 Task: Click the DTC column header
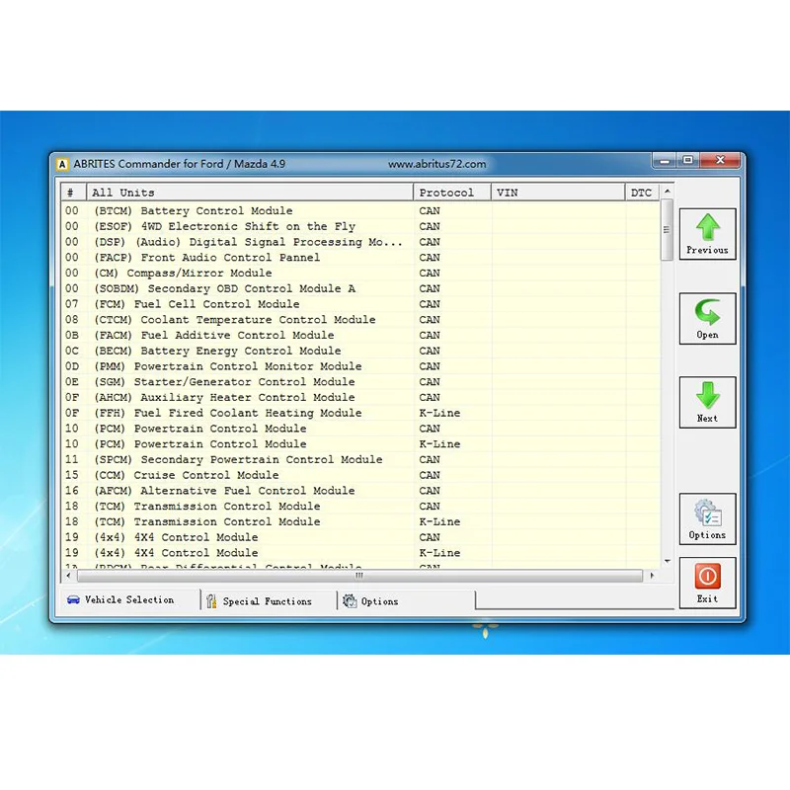click(x=642, y=193)
